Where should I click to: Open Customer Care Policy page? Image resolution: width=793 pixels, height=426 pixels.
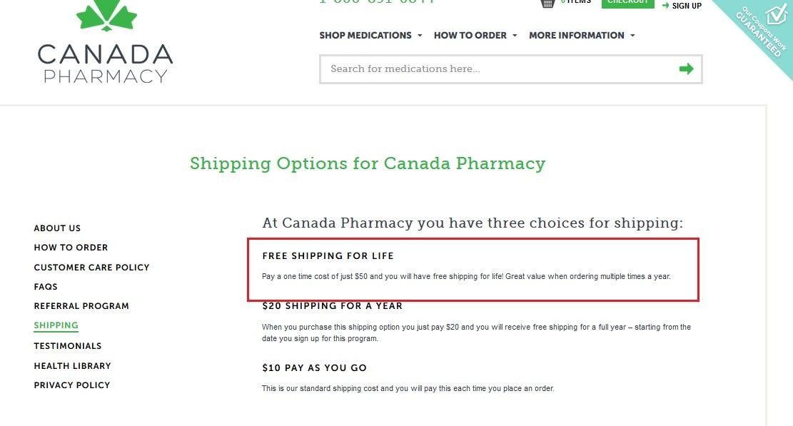tap(91, 268)
